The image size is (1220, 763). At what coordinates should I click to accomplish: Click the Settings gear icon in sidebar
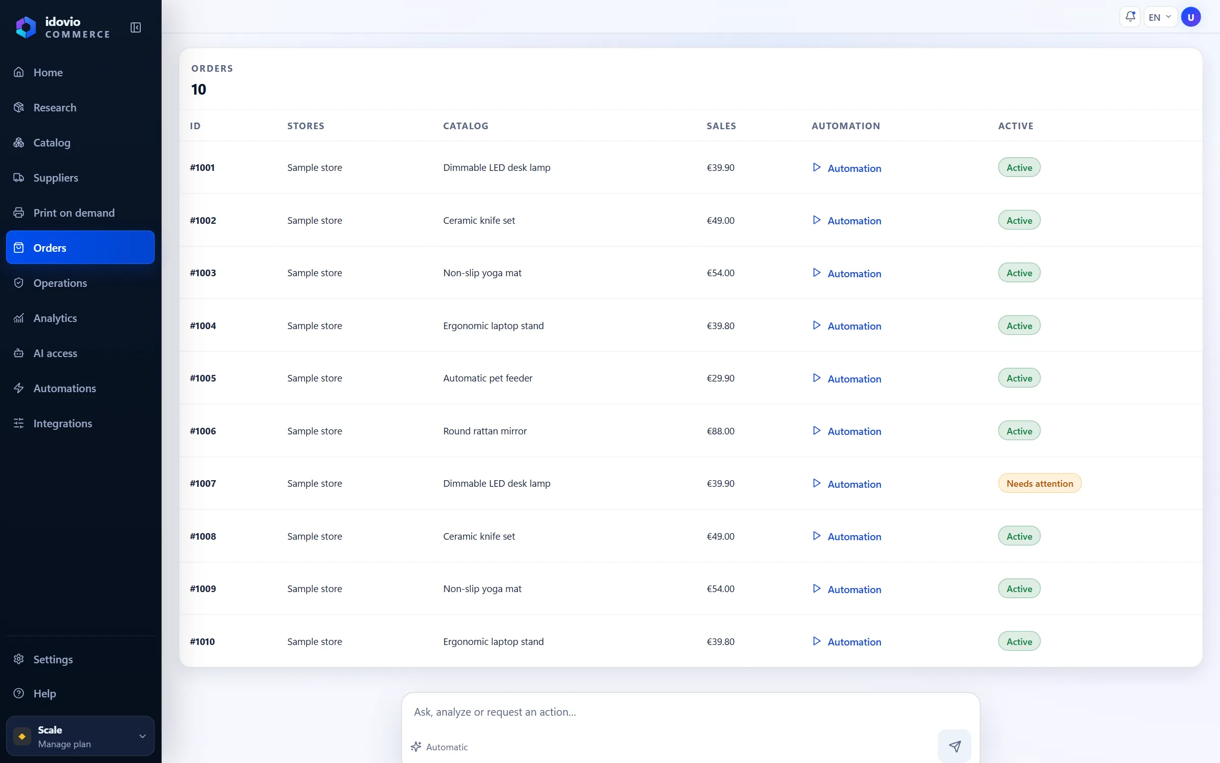19,659
